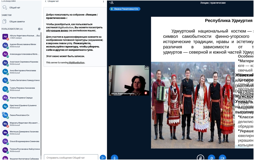Open the user list settings gear

click(39, 29)
